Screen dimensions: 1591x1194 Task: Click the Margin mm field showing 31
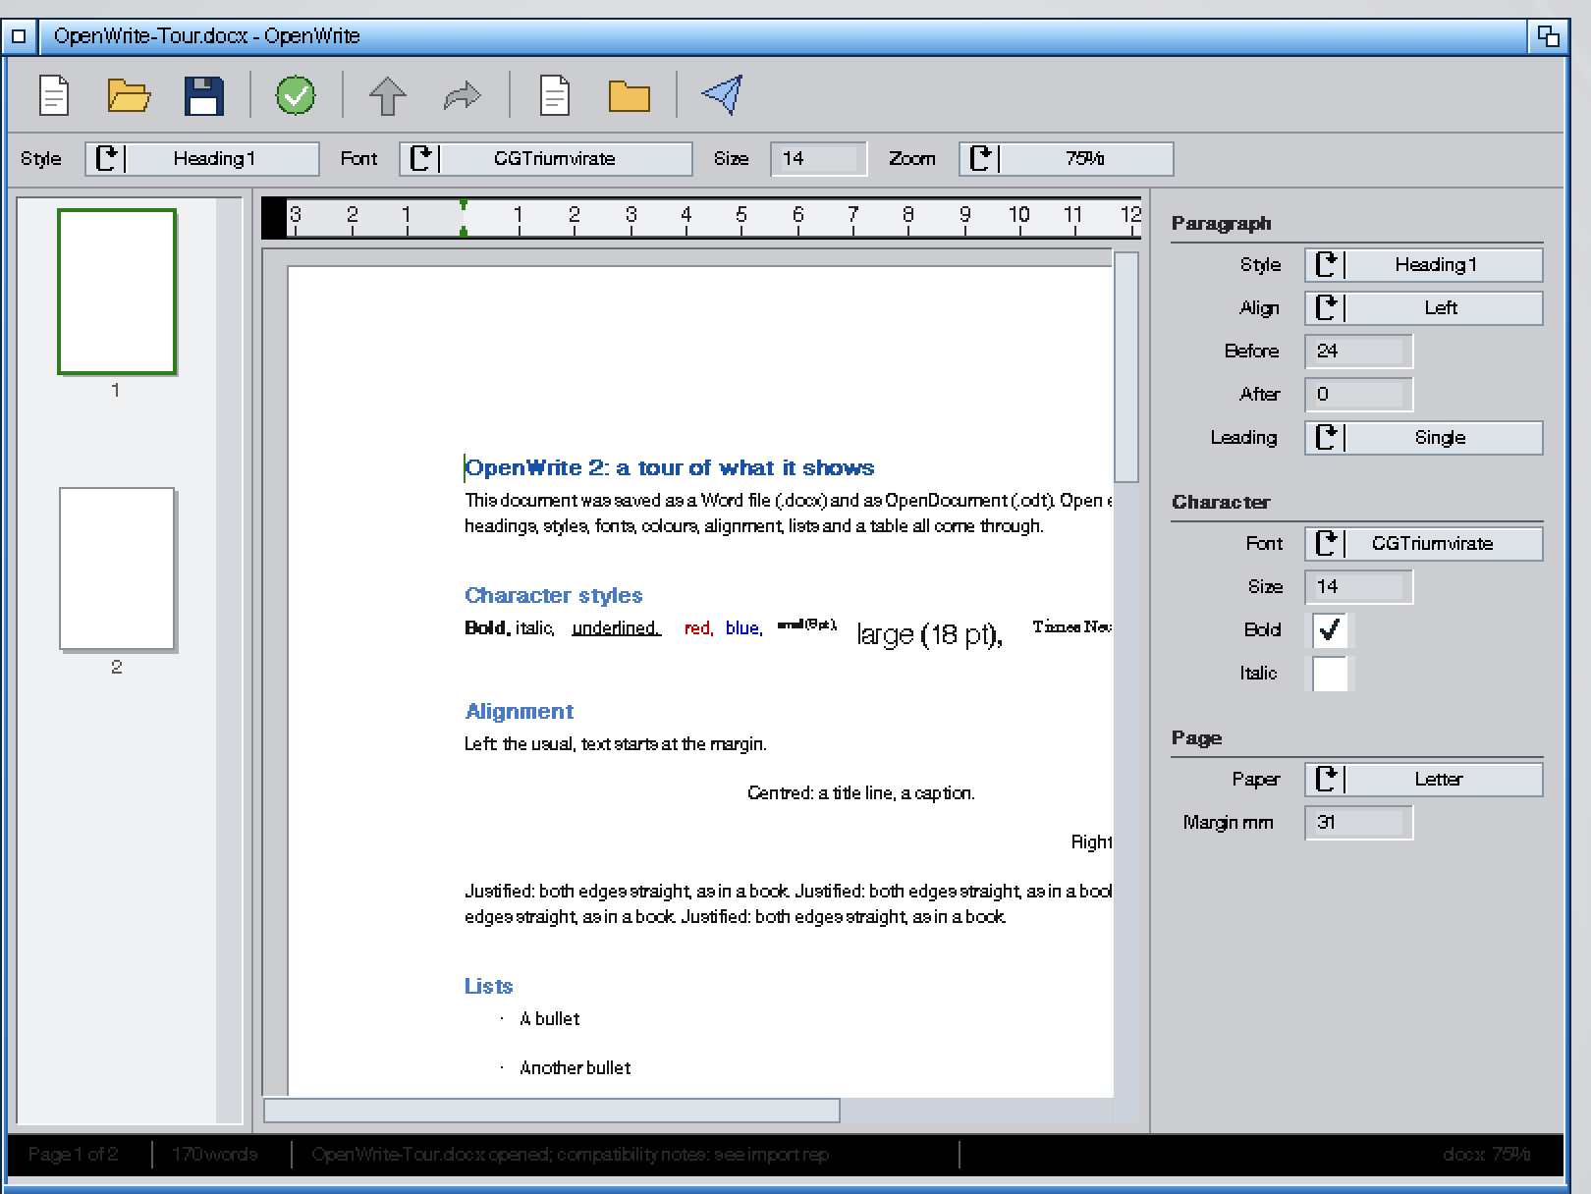point(1359,823)
